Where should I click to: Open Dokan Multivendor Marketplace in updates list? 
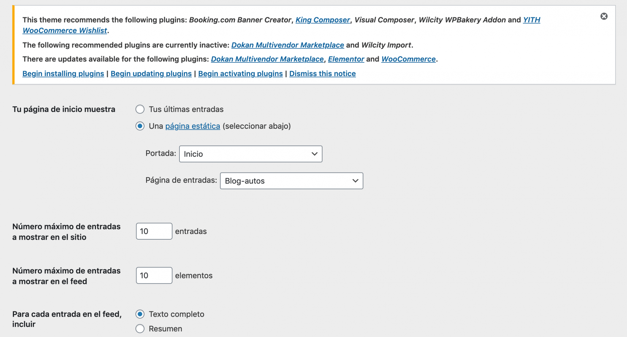pos(267,59)
